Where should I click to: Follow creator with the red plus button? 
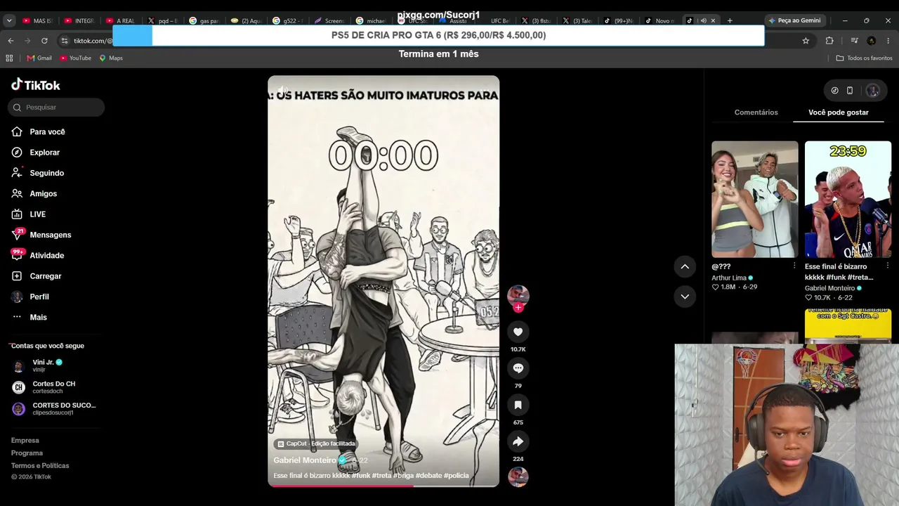point(518,308)
